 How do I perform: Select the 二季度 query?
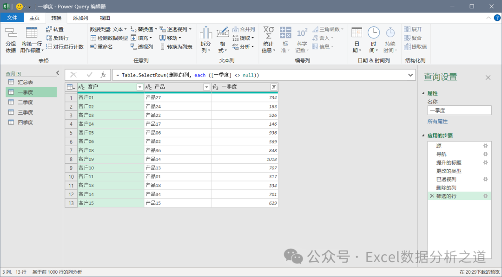tap(31, 102)
